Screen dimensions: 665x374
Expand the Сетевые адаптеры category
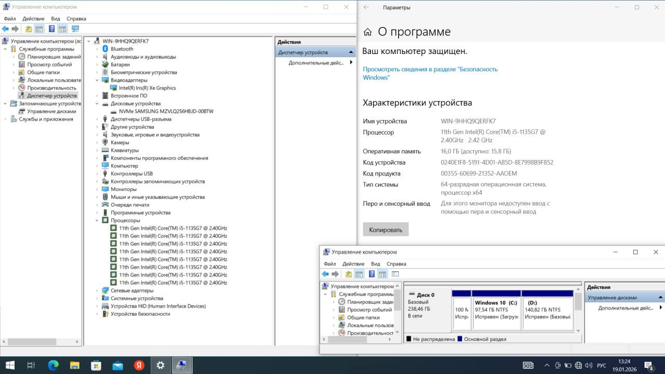pyautogui.click(x=97, y=290)
